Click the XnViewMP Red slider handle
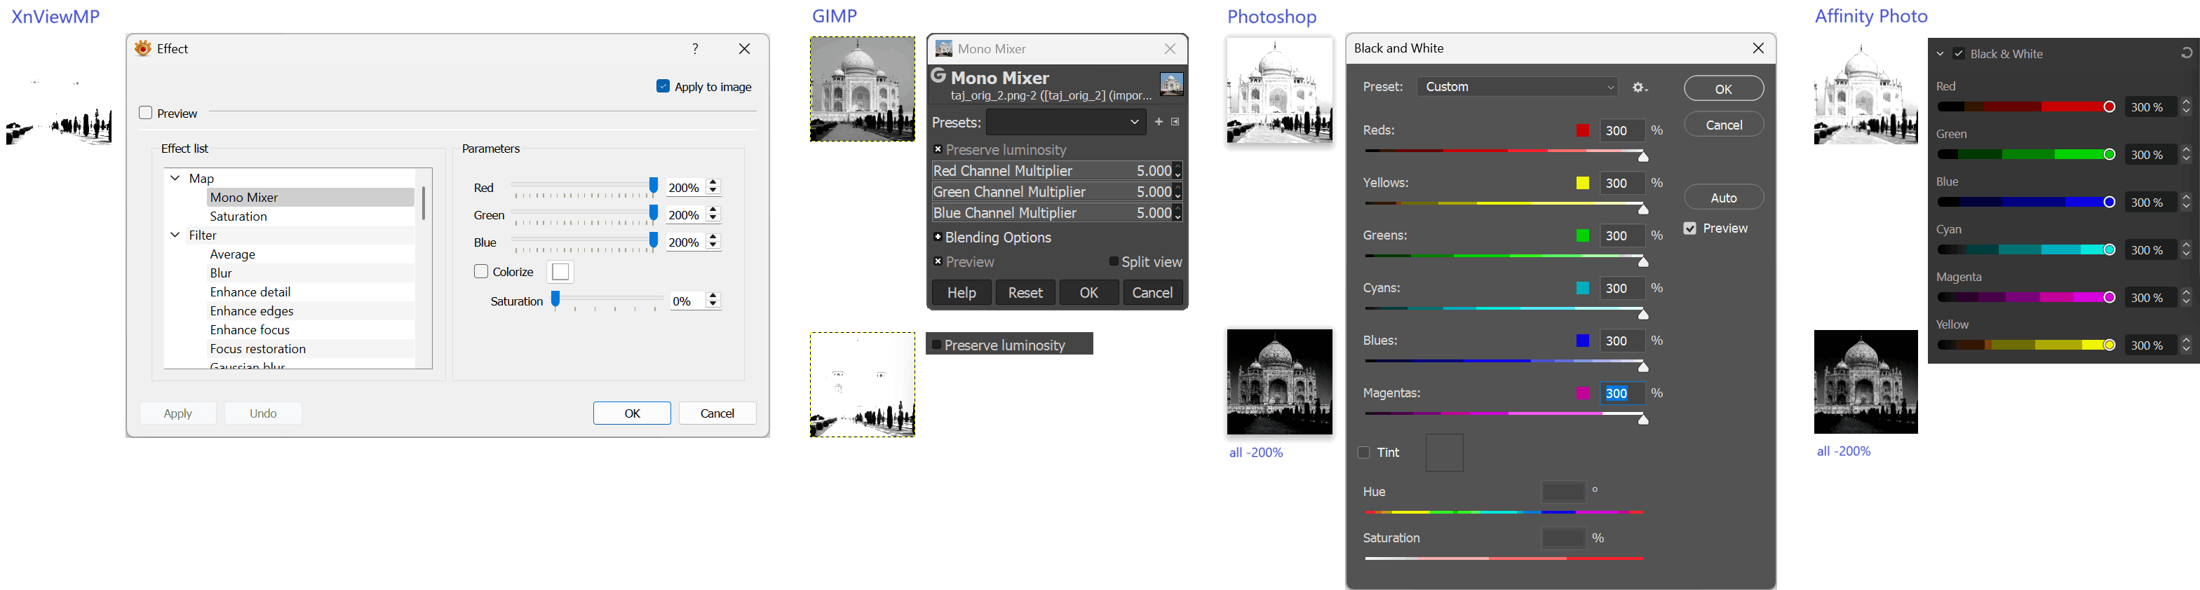Image resolution: width=2200 pixels, height=590 pixels. tap(654, 186)
